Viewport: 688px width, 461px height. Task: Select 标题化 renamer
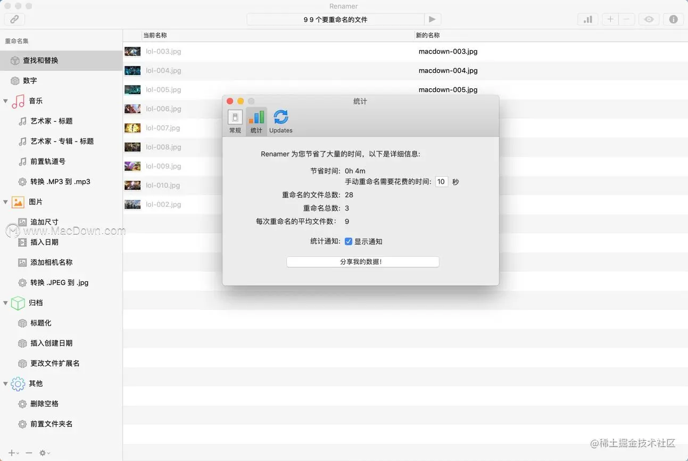coord(61,323)
